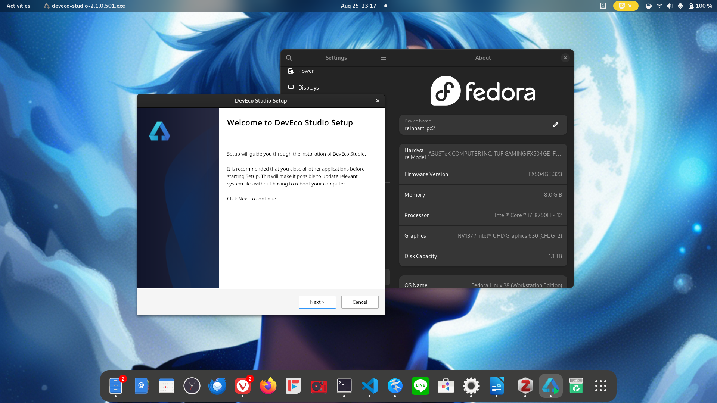Launch Thunderbird from the dock
Screen dimensions: 717x403
point(217,386)
